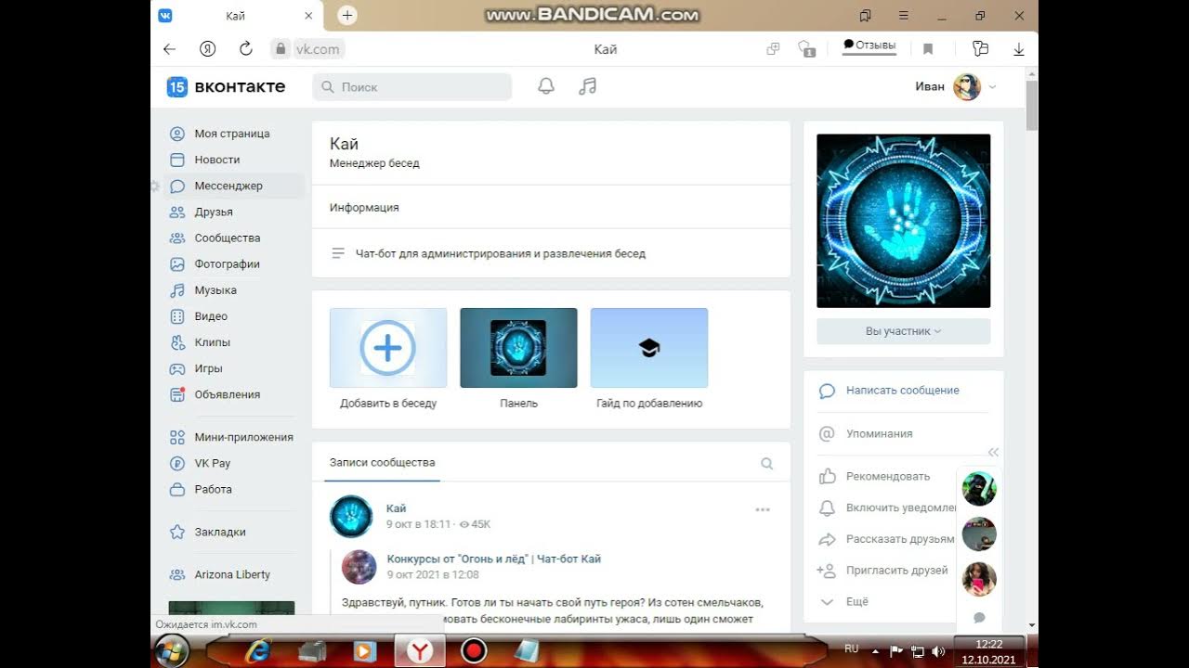Open Отзывы button in browser toolbar
Screen dimensions: 1189x668
(x=869, y=45)
